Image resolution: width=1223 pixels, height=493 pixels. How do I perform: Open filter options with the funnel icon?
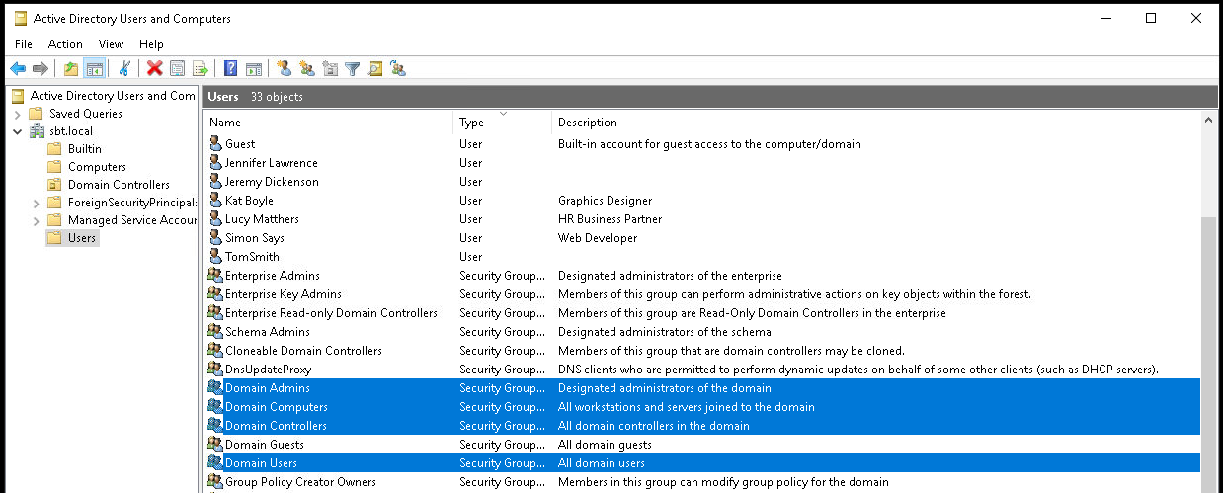pyautogui.click(x=352, y=68)
